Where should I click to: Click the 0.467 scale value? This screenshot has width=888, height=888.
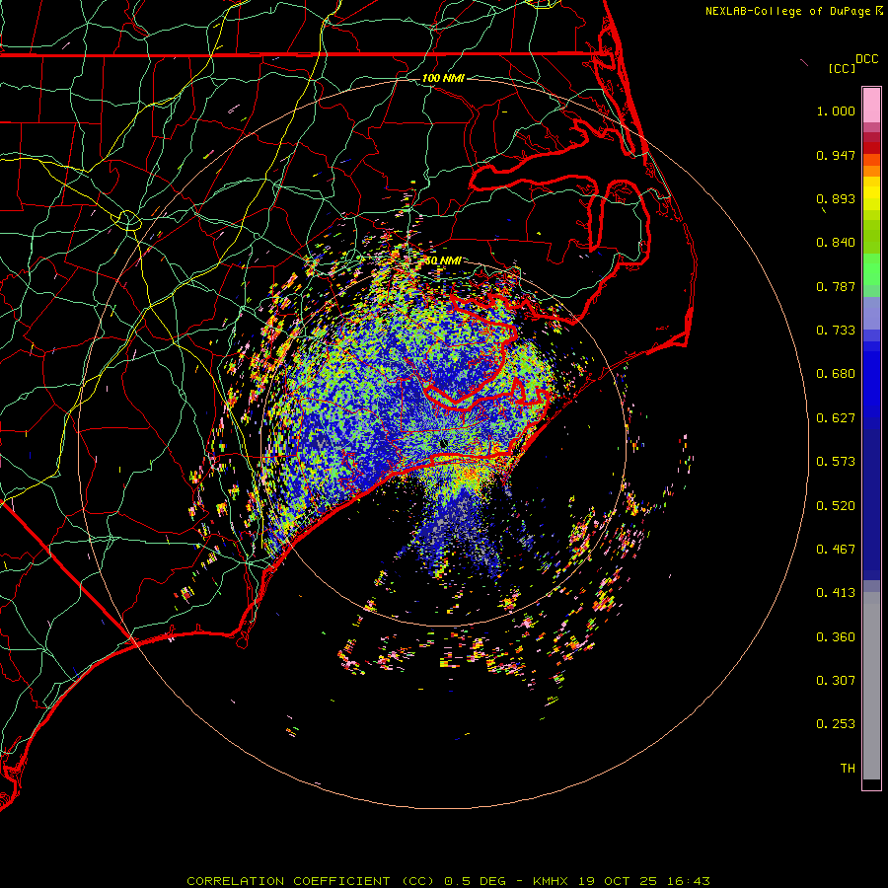coord(836,550)
